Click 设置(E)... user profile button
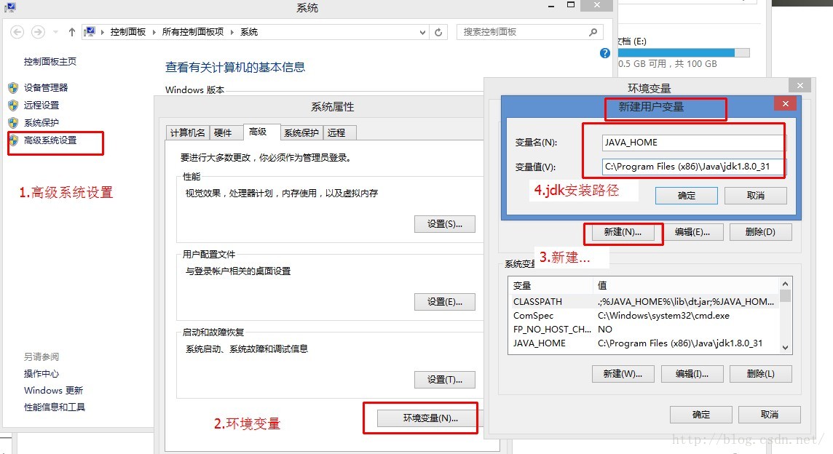This screenshot has width=833, height=454. (445, 302)
